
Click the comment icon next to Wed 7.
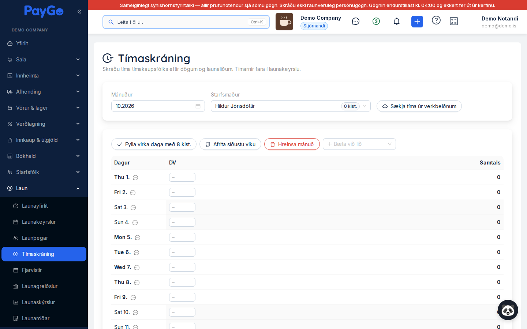click(x=137, y=268)
